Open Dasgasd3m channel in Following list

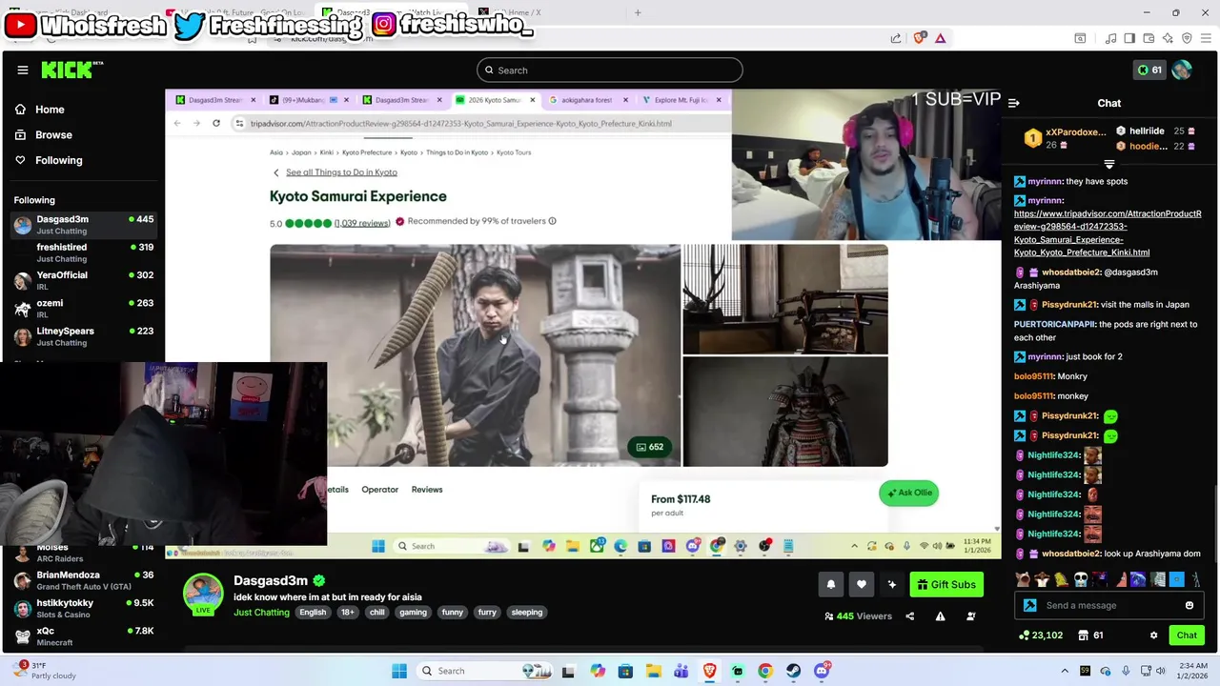point(84,225)
